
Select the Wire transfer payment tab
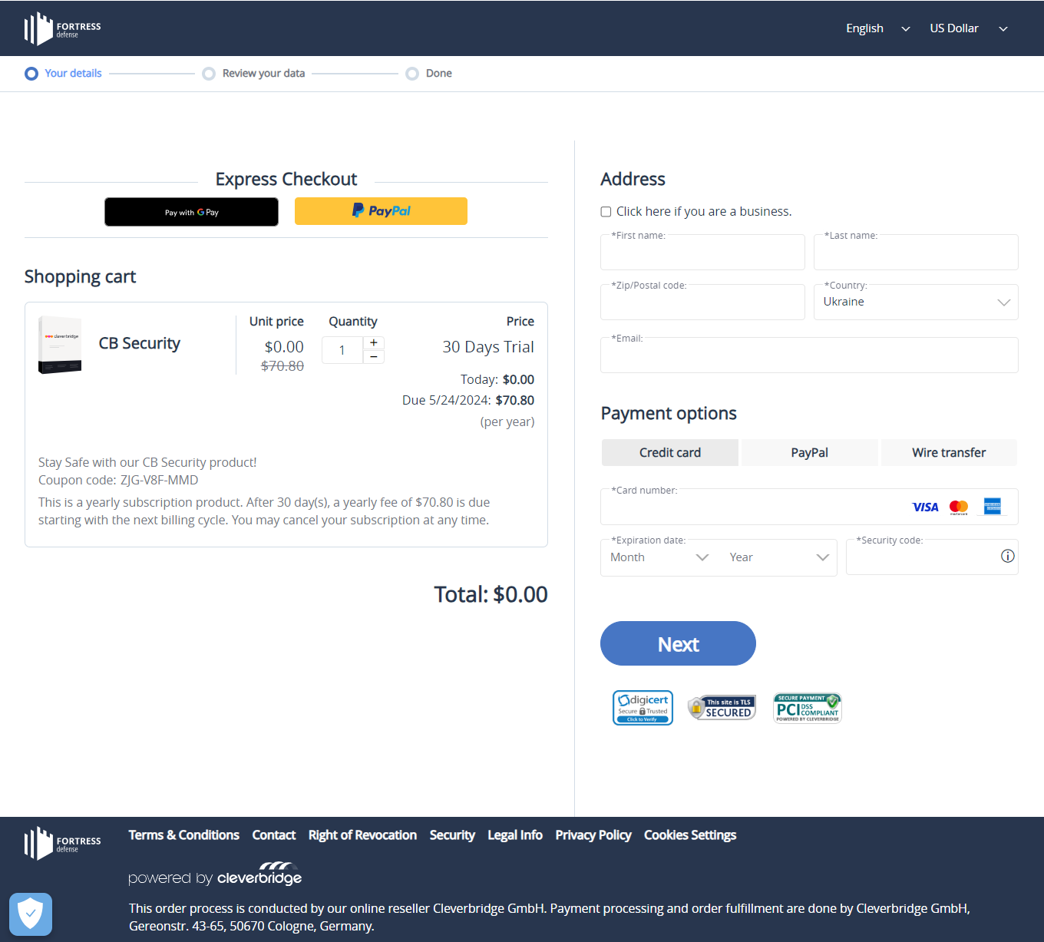click(949, 453)
